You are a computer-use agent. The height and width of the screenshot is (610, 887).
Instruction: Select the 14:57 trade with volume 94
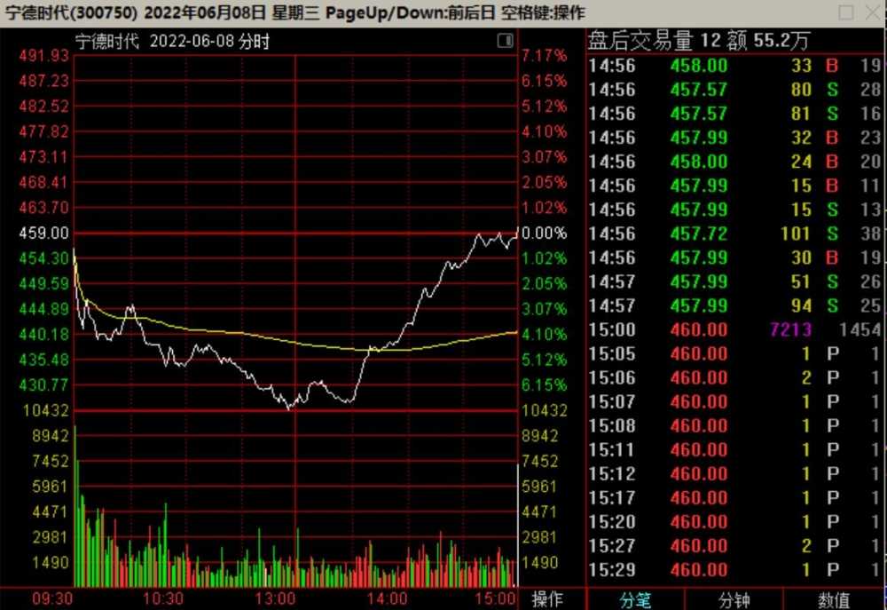click(x=734, y=305)
